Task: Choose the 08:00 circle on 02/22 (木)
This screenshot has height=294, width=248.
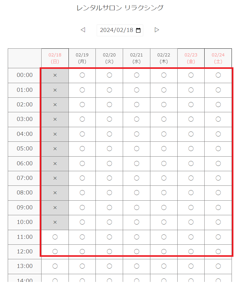Action: point(164,193)
